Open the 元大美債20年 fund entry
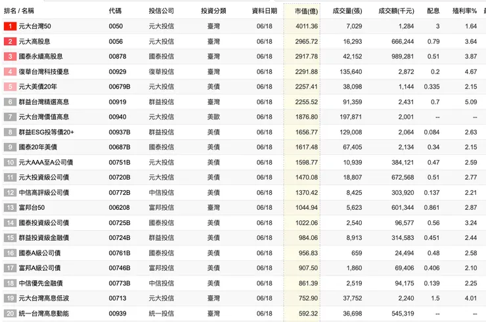 [x=38, y=87]
